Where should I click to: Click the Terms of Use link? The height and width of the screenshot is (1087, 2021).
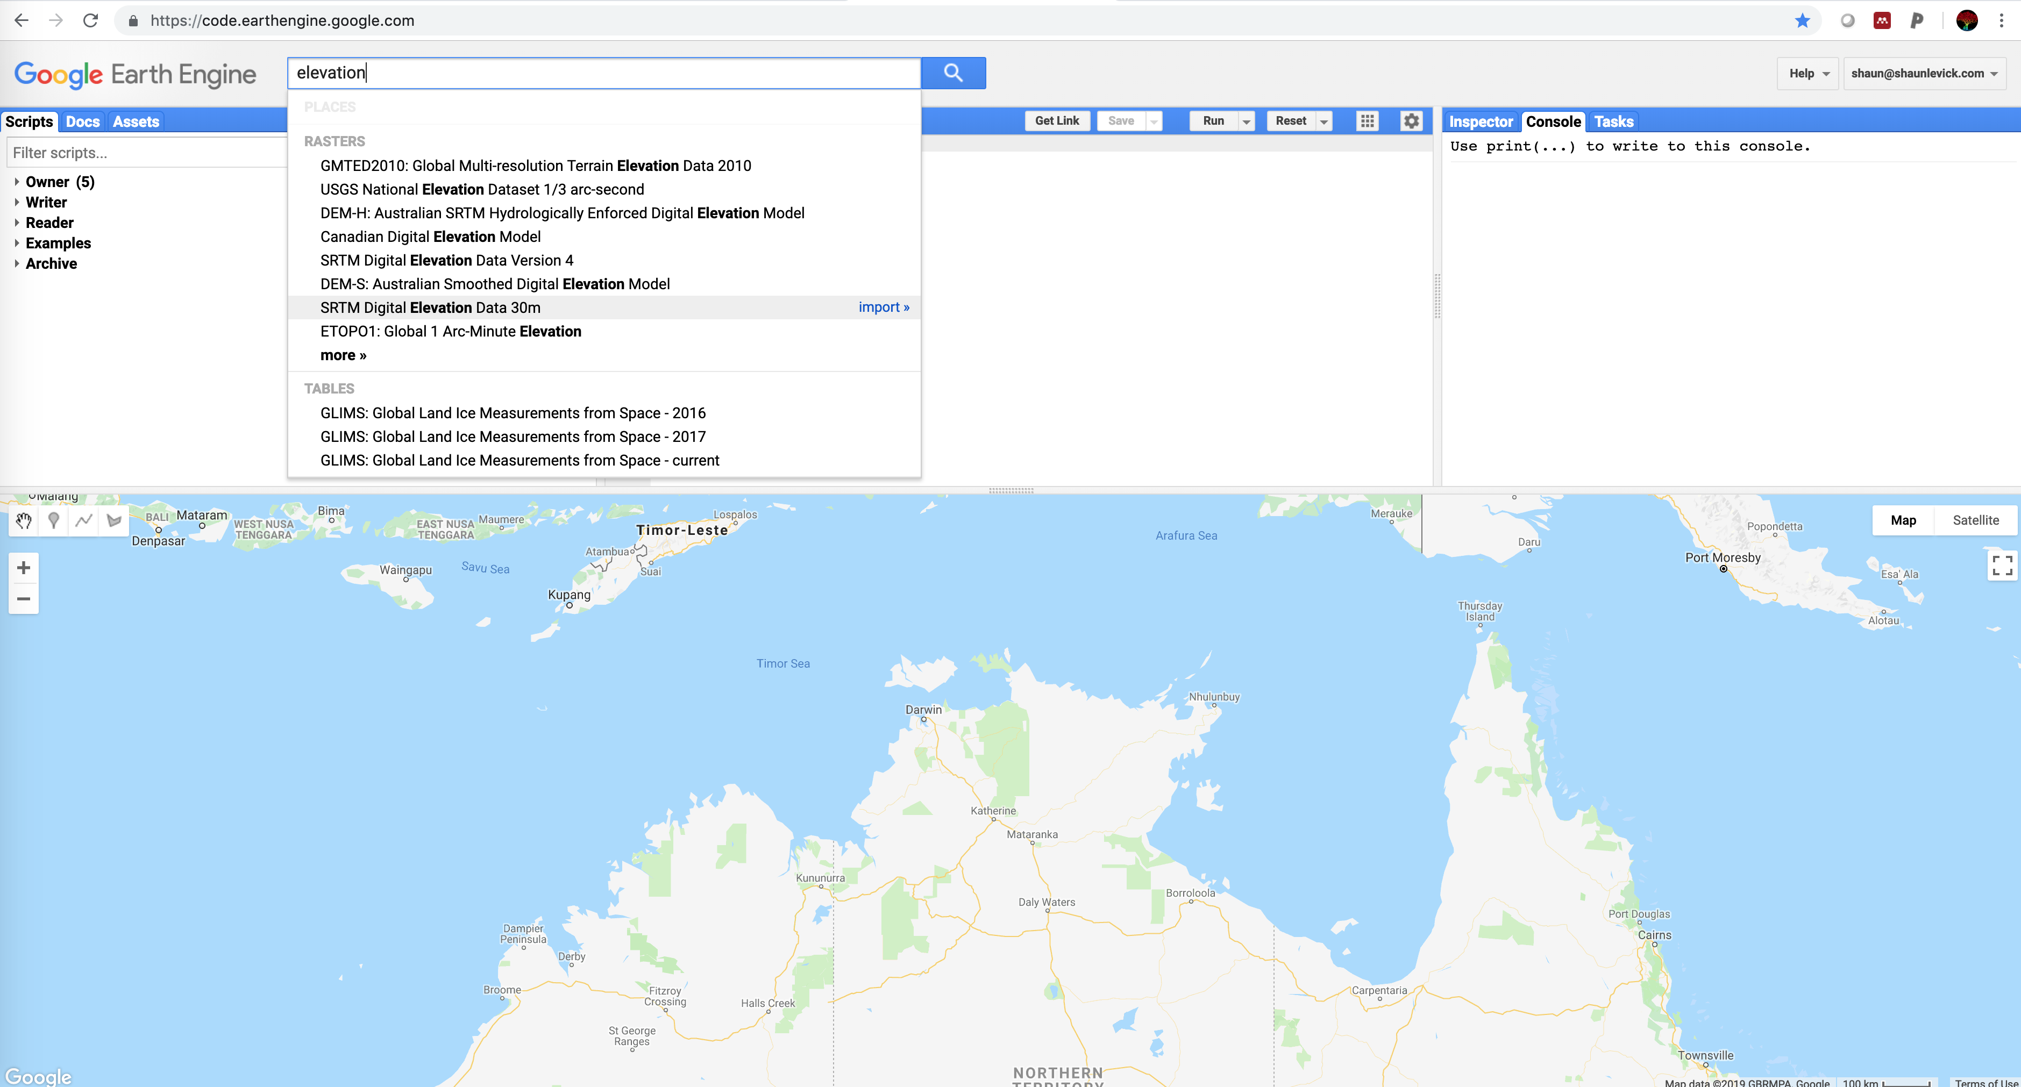coord(1986,1082)
